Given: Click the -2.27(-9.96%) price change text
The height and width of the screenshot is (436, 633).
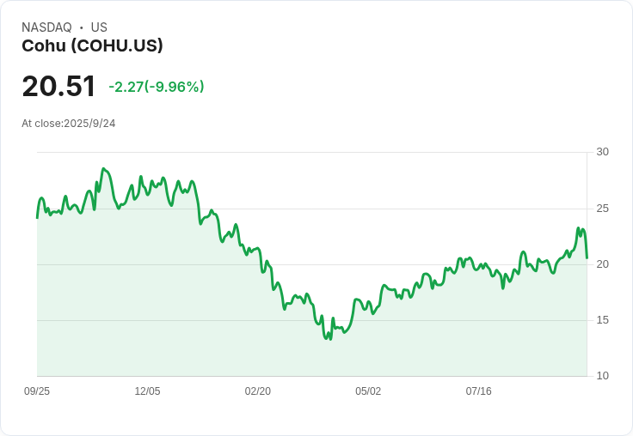Looking at the screenshot, I should [x=157, y=87].
